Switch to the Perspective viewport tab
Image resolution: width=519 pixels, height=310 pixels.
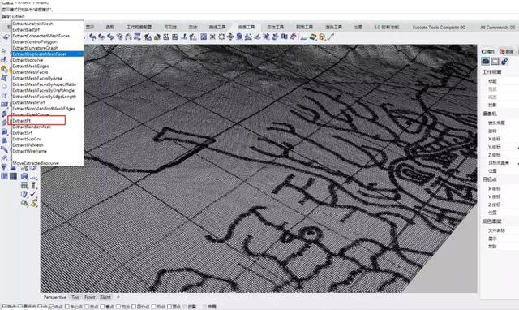click(55, 297)
